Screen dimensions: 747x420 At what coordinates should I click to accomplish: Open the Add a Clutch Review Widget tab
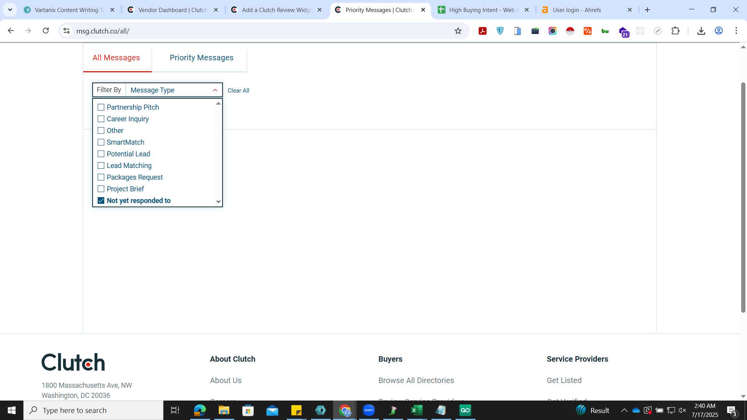click(276, 10)
